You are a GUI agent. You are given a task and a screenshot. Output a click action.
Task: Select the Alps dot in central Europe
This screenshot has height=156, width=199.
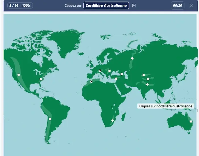click(100, 71)
